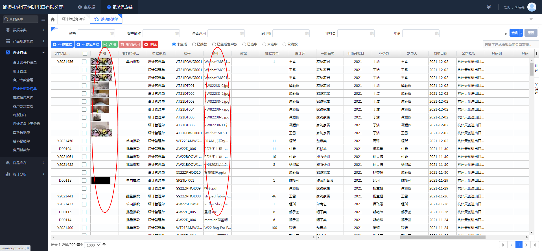
Task: Collapse the sidebar with the hamburger icon
Action: coord(43,19)
